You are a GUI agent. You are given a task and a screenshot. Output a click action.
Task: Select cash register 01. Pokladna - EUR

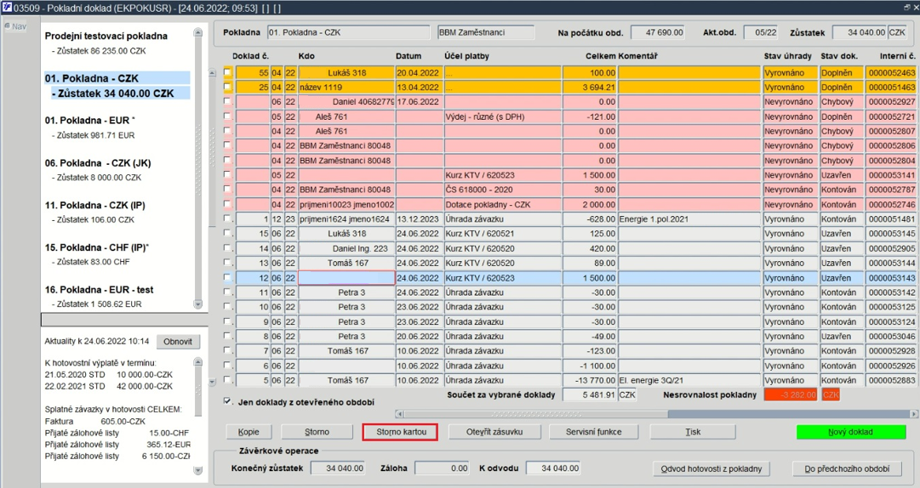89,120
